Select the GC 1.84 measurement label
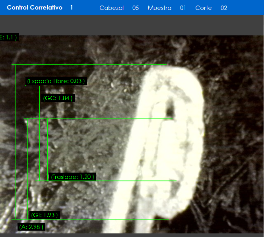 tap(58, 98)
